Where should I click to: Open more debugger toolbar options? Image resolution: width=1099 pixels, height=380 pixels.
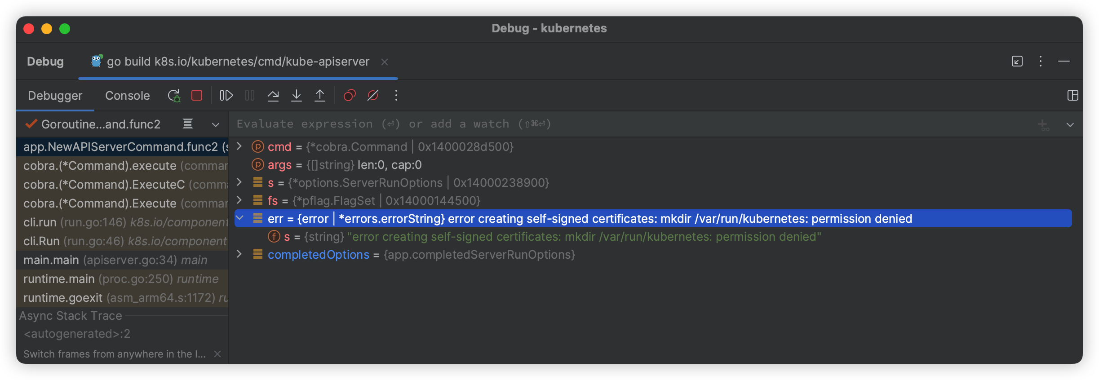tap(396, 95)
